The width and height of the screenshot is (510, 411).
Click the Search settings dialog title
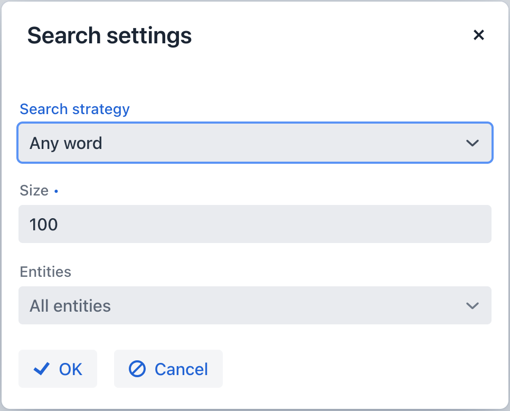(109, 35)
